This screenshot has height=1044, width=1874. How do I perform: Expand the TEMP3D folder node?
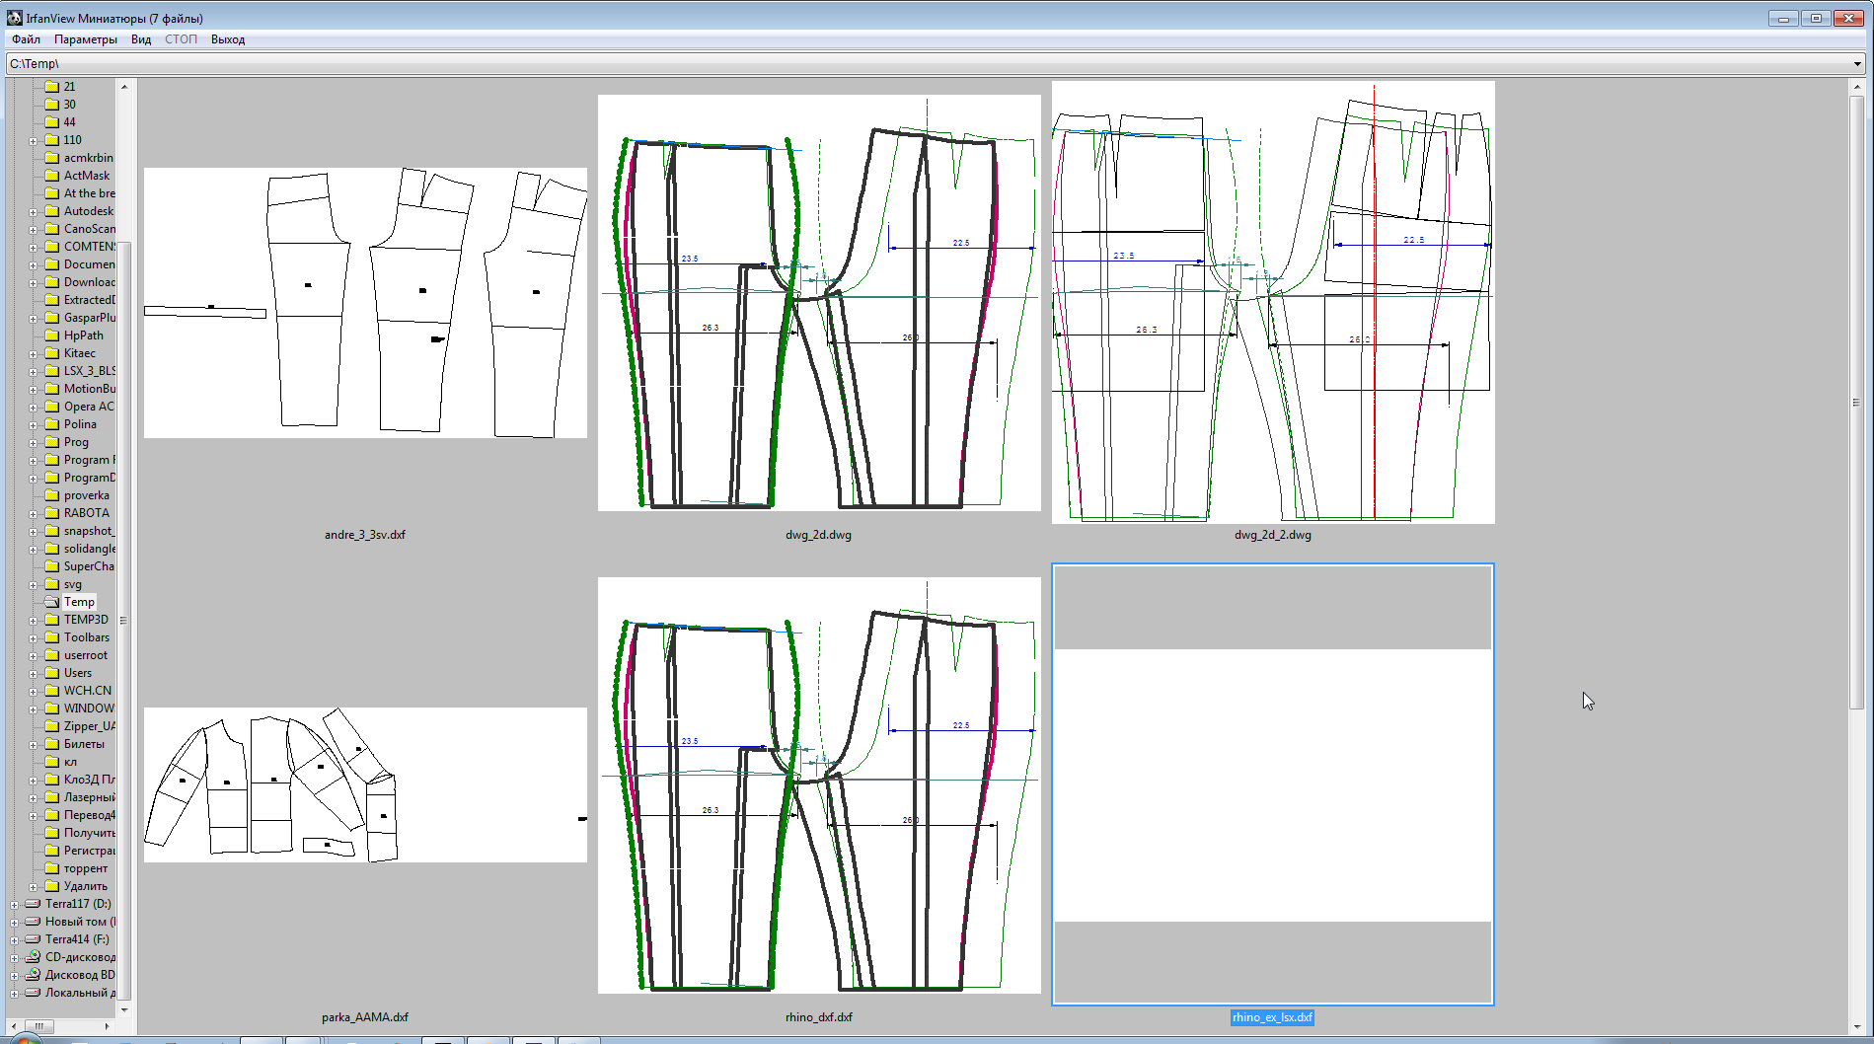point(33,621)
